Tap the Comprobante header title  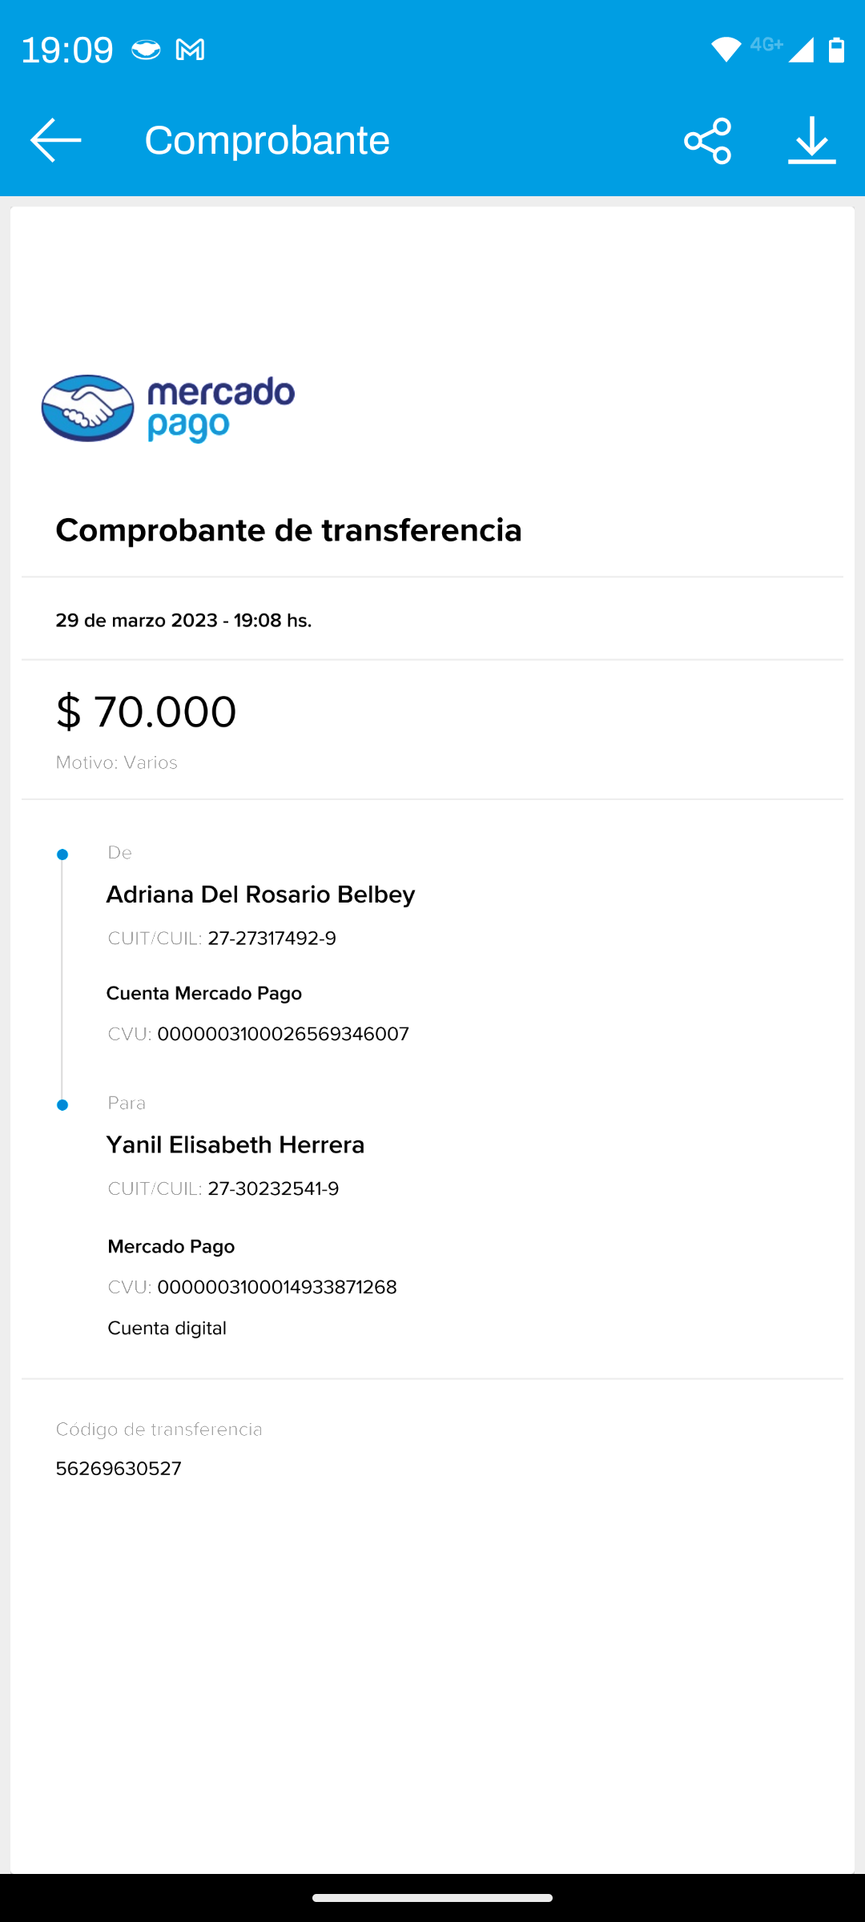click(267, 141)
